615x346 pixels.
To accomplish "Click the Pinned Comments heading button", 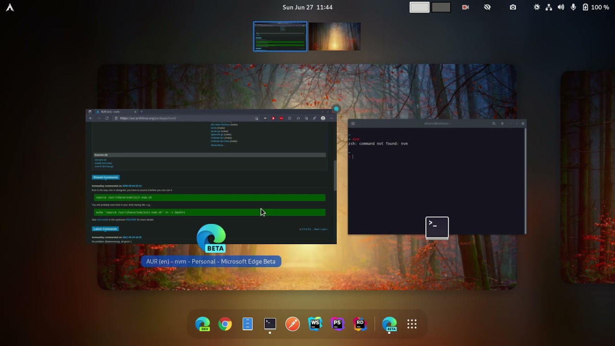I will tap(106, 177).
